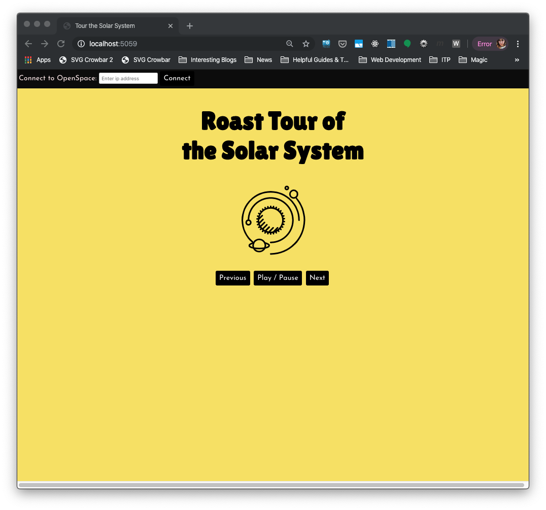
Task: Open the SVG Crowbar bookmark
Action: pyautogui.click(x=146, y=60)
